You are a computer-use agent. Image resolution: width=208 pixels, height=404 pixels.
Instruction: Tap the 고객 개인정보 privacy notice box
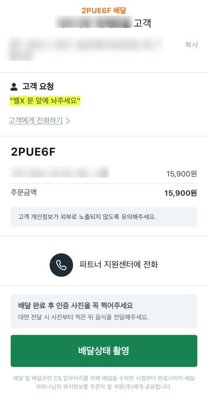tap(104, 217)
